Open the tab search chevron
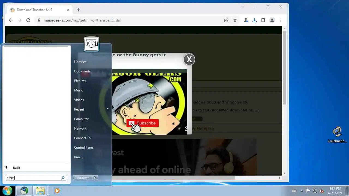Image resolution: width=349 pixels, height=196 pixels. [243, 7]
